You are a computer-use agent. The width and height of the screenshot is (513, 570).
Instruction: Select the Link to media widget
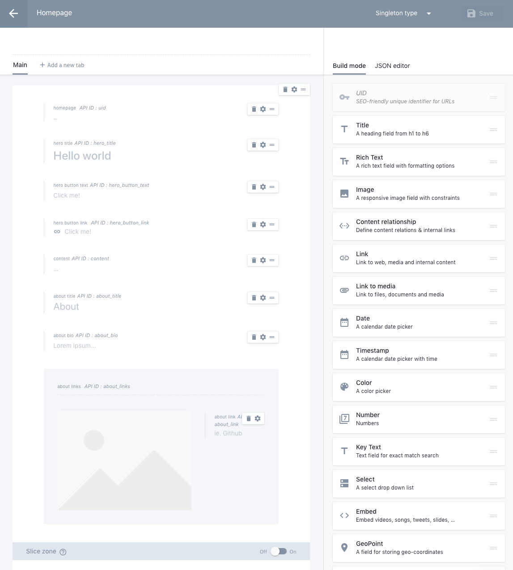click(419, 291)
